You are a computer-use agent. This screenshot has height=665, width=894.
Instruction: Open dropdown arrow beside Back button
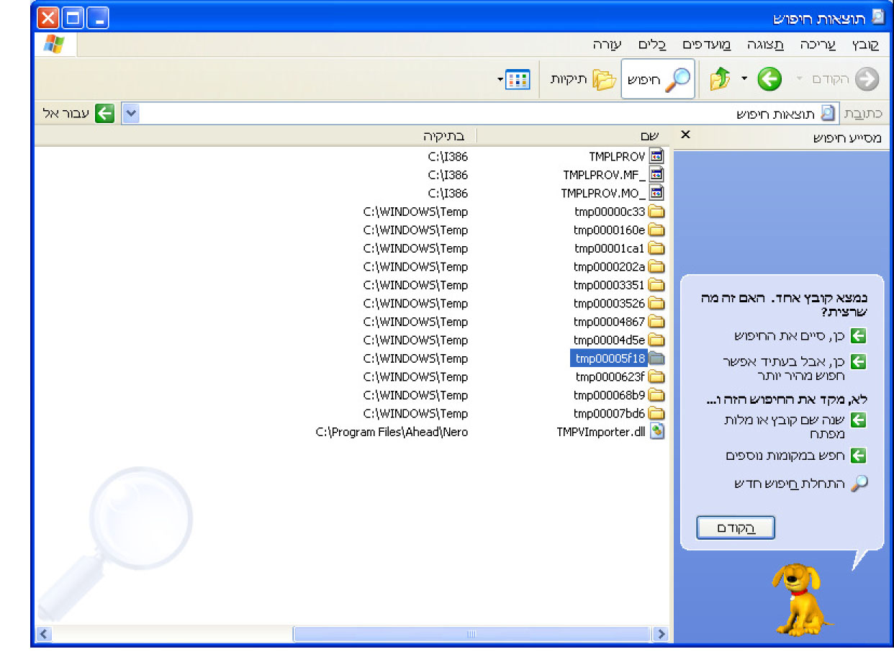coord(745,79)
